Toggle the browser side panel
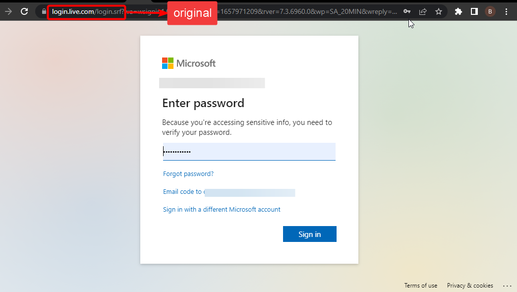The height and width of the screenshot is (292, 517). pyautogui.click(x=474, y=11)
